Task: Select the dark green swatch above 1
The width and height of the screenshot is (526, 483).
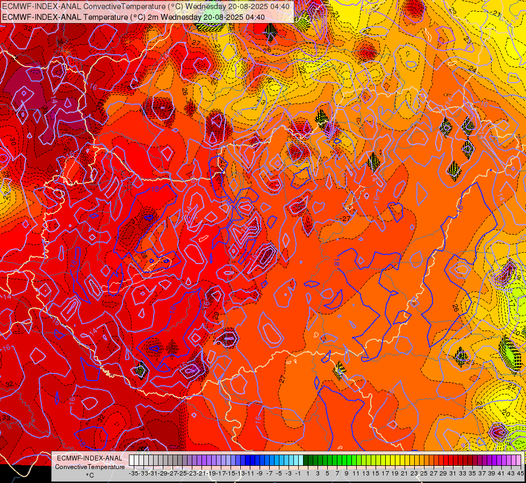Action: pos(306,460)
